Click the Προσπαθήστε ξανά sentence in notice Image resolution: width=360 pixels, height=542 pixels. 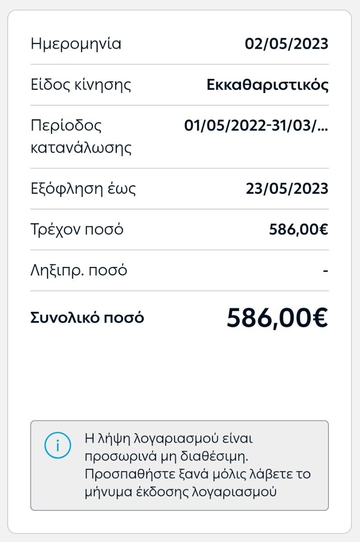point(198,483)
